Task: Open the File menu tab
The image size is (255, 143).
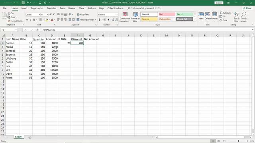Action: coord(5,8)
